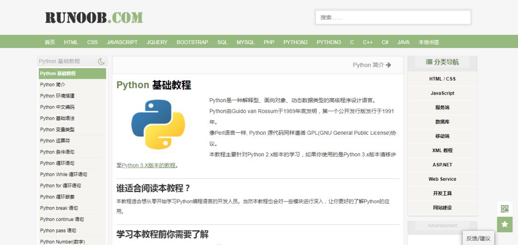
Task: Follow the Python 3.X版本的教程 link
Action: [149, 165]
